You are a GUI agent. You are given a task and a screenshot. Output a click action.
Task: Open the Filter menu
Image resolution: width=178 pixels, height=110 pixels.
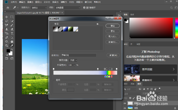coord(64,2)
